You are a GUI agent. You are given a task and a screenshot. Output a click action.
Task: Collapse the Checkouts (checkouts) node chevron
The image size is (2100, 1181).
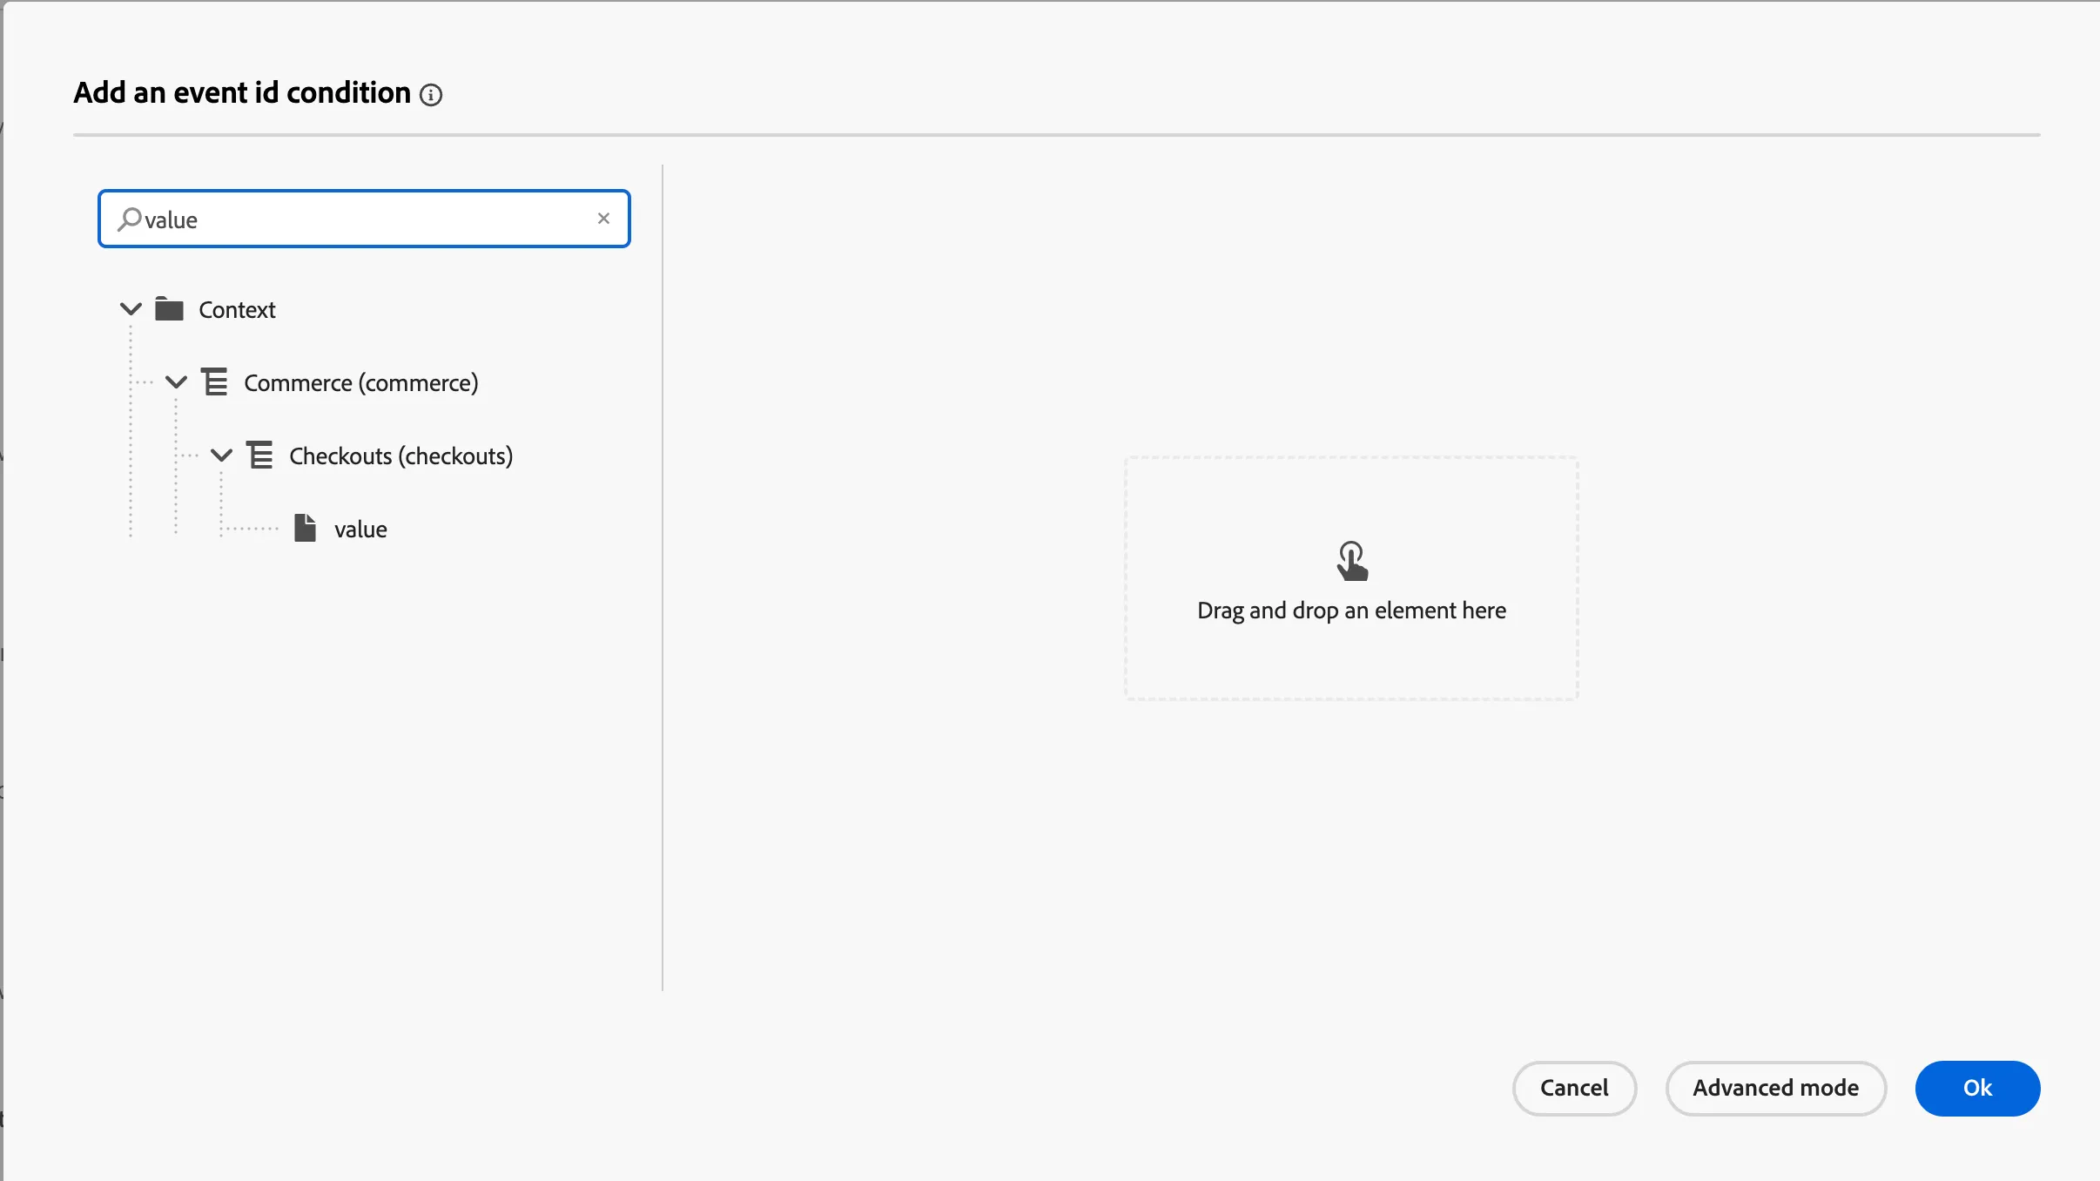(x=221, y=456)
